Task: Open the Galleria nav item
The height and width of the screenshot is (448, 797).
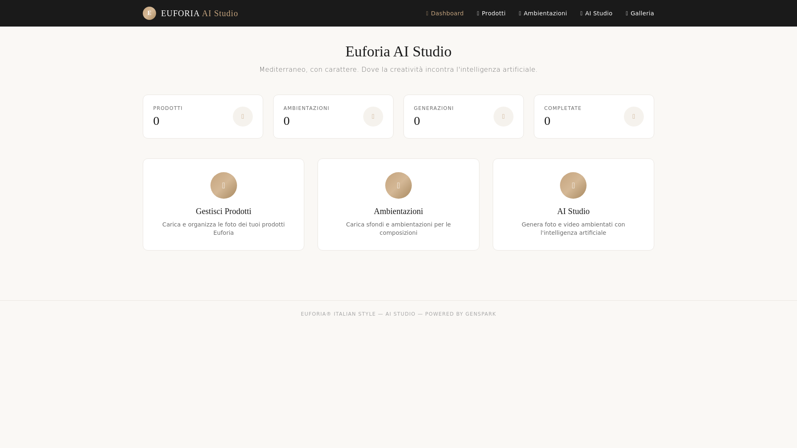Action: pyautogui.click(x=640, y=13)
